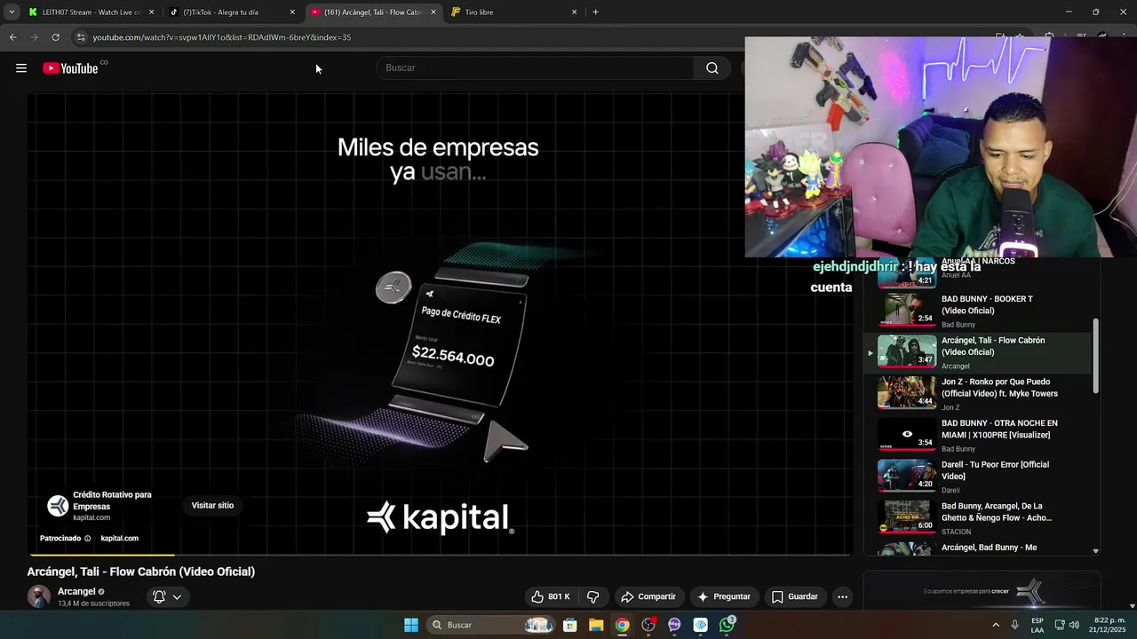The width and height of the screenshot is (1137, 639).
Task: Go back in the browser
Action: pos(12,37)
